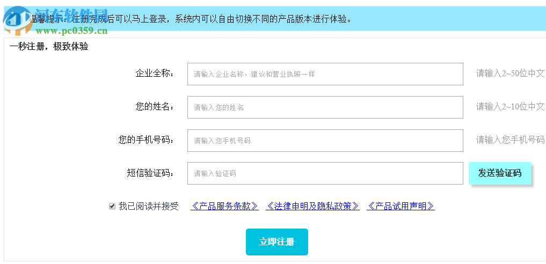
Task: Click the 您的手机号码 field label
Action: coord(146,140)
